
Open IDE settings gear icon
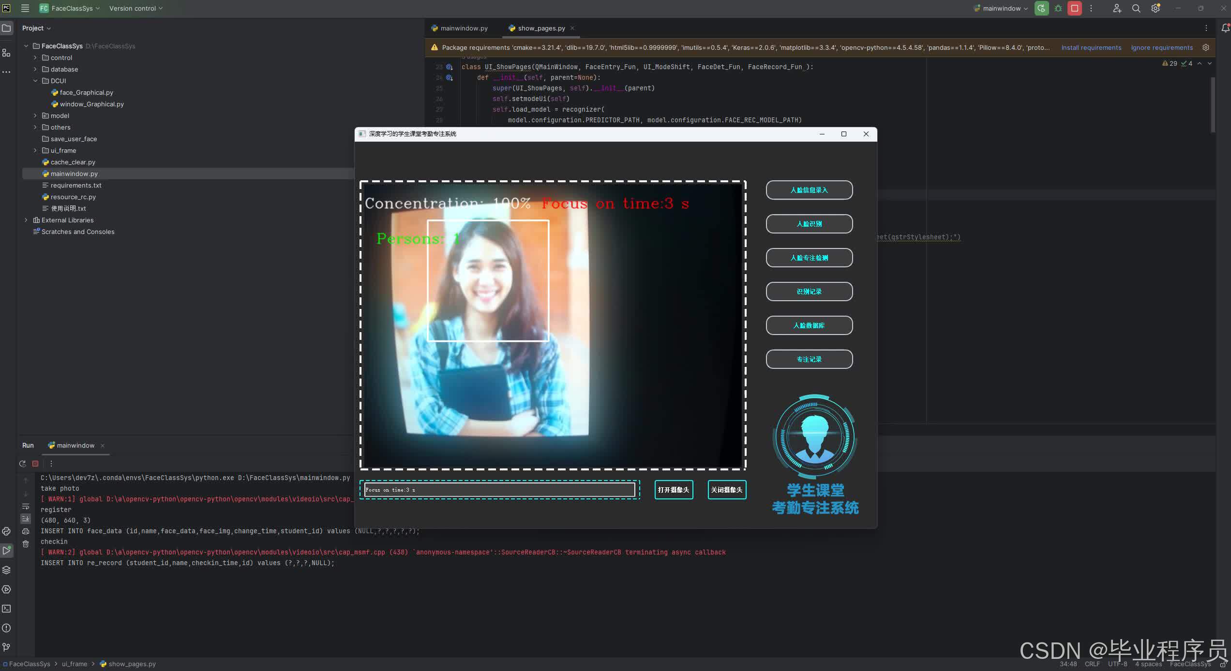[x=1156, y=8]
